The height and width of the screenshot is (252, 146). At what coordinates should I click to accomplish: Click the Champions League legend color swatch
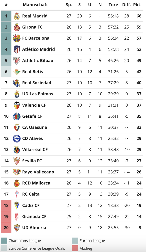(4, 241)
